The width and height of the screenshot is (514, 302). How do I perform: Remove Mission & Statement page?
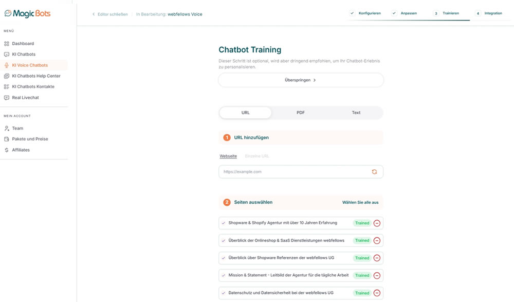377,275
